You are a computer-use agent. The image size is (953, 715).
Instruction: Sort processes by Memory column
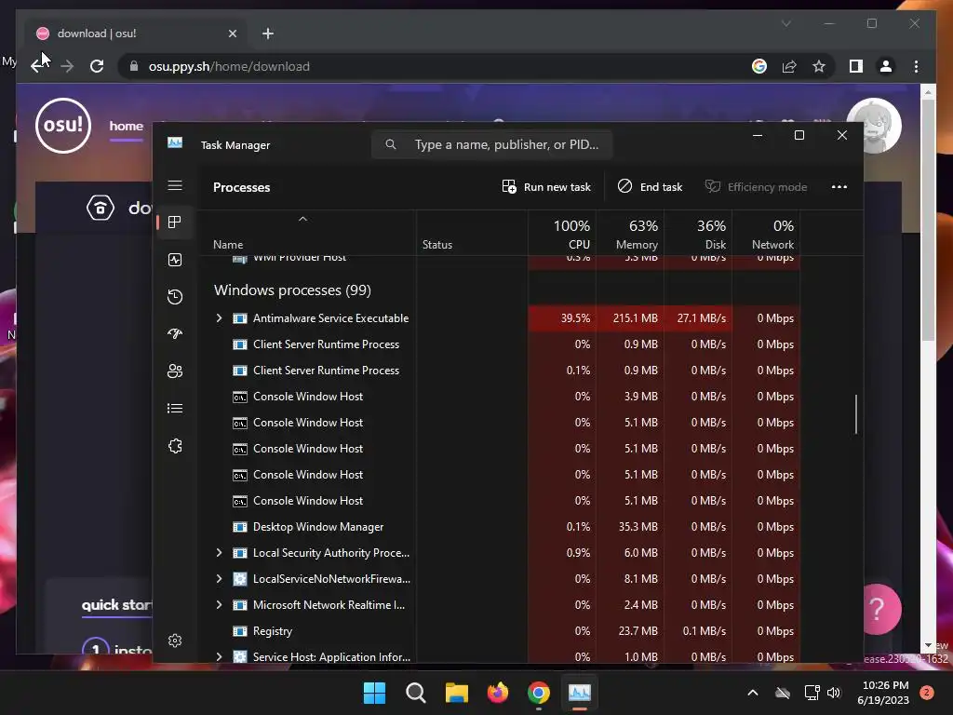(x=630, y=234)
